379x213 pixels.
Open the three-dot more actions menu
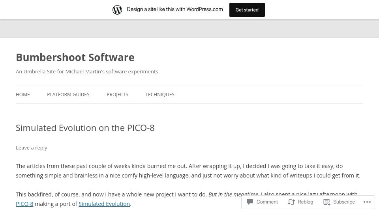(367, 202)
